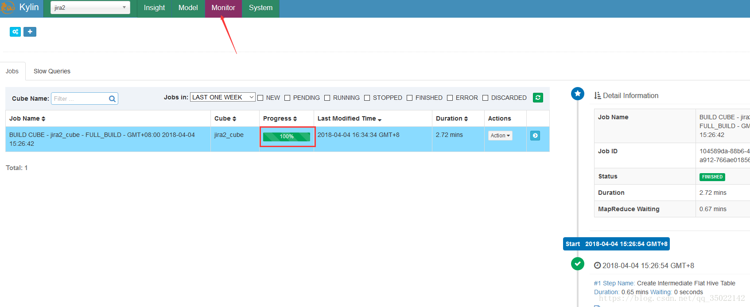Go to the Model tab
Screen dimensions: 750x307
click(x=188, y=8)
